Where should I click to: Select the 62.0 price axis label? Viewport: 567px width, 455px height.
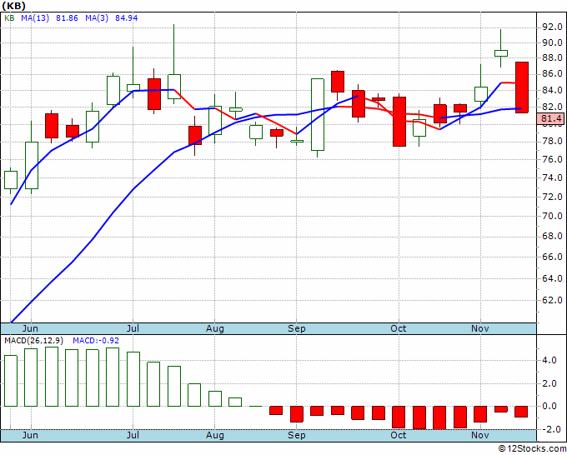pos(551,300)
